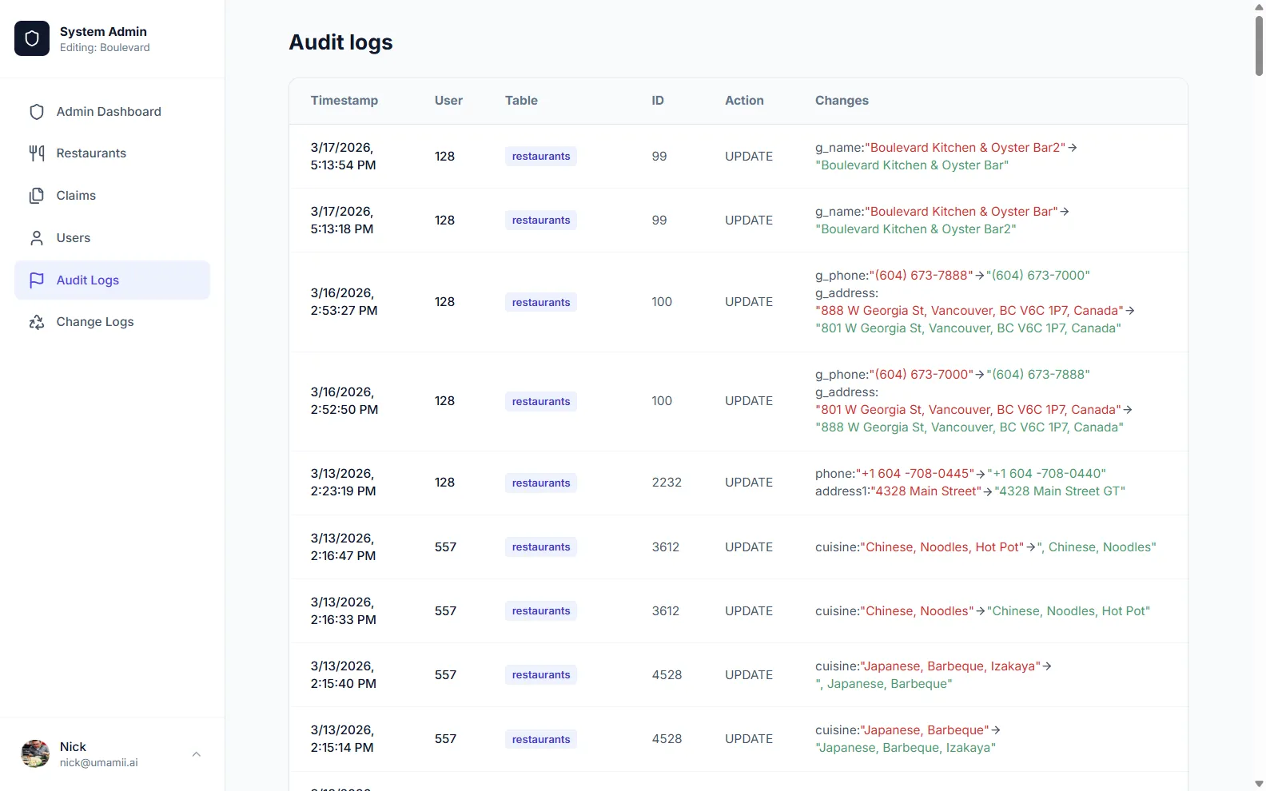Screen dimensions: 1266x791
Task: Click the "4328 Main Street GT" change value
Action: 1060,491
